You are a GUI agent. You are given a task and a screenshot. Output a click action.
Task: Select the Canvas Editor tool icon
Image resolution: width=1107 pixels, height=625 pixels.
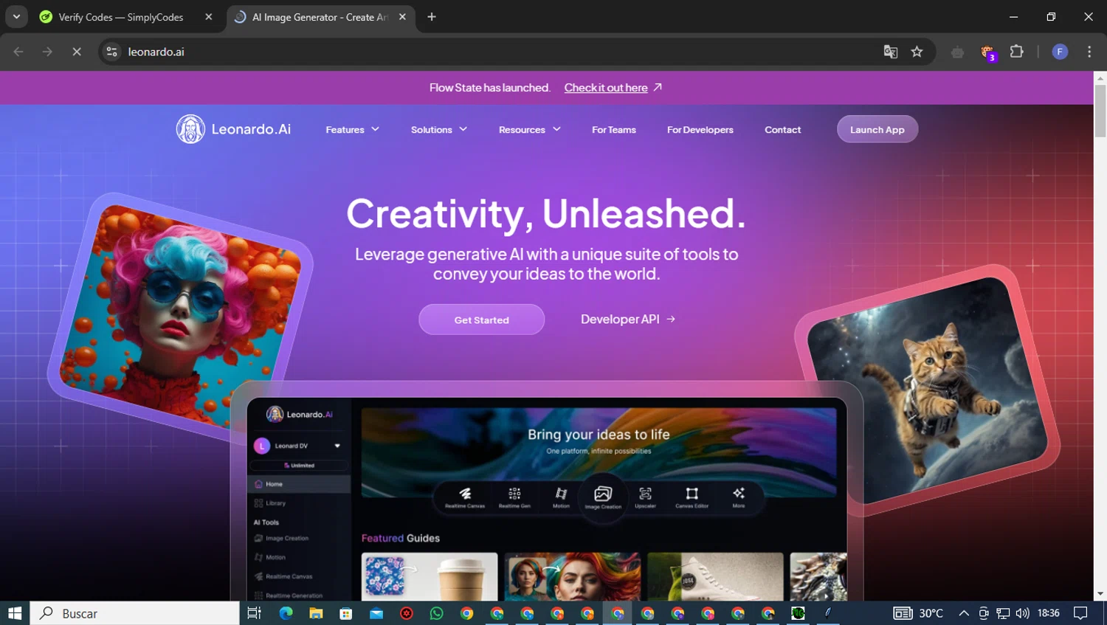point(692,497)
